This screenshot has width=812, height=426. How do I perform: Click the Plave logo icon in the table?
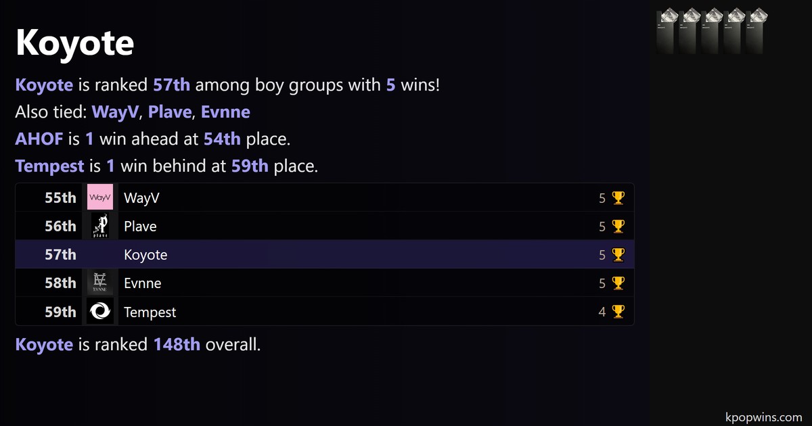[x=100, y=226]
